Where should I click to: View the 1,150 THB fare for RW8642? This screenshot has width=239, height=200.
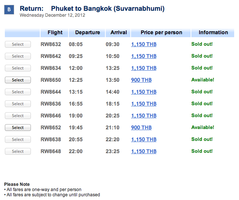click(144, 56)
